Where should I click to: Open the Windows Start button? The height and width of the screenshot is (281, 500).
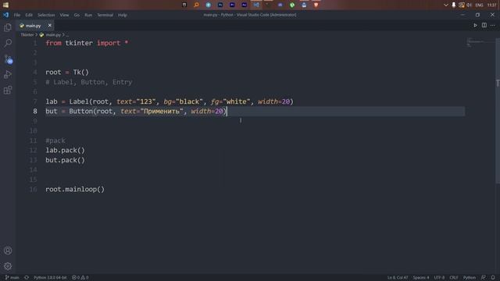(5, 5)
